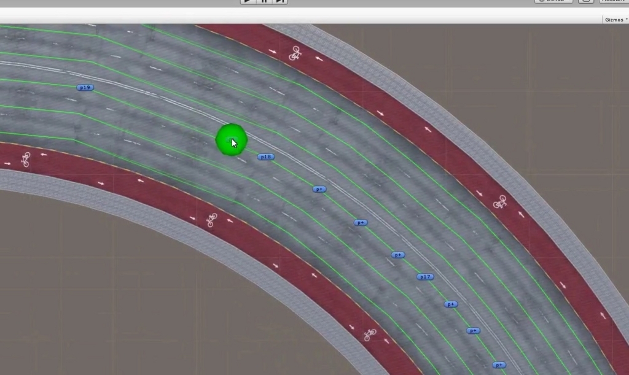Image resolution: width=629 pixels, height=375 pixels.
Task: Open the Gizmos dropdown
Action: (615, 20)
